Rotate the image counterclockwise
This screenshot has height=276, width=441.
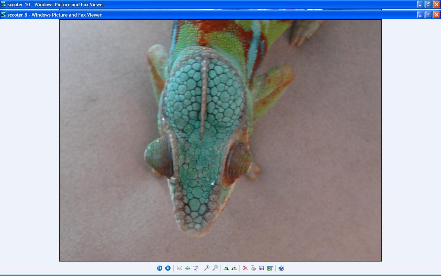(234, 268)
